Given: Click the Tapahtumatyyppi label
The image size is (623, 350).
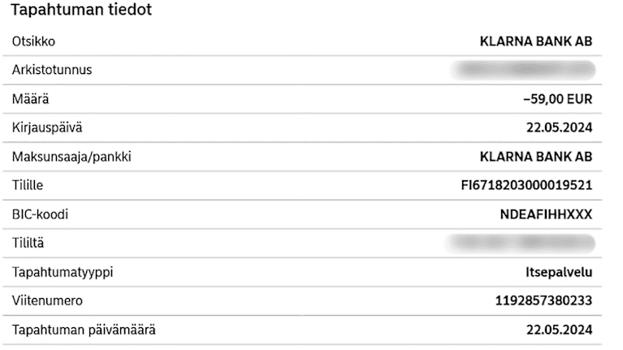Looking at the screenshot, I should 62,272.
